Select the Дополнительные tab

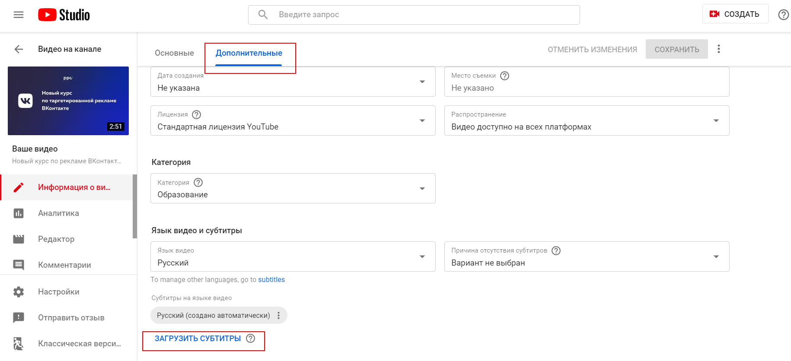click(249, 53)
